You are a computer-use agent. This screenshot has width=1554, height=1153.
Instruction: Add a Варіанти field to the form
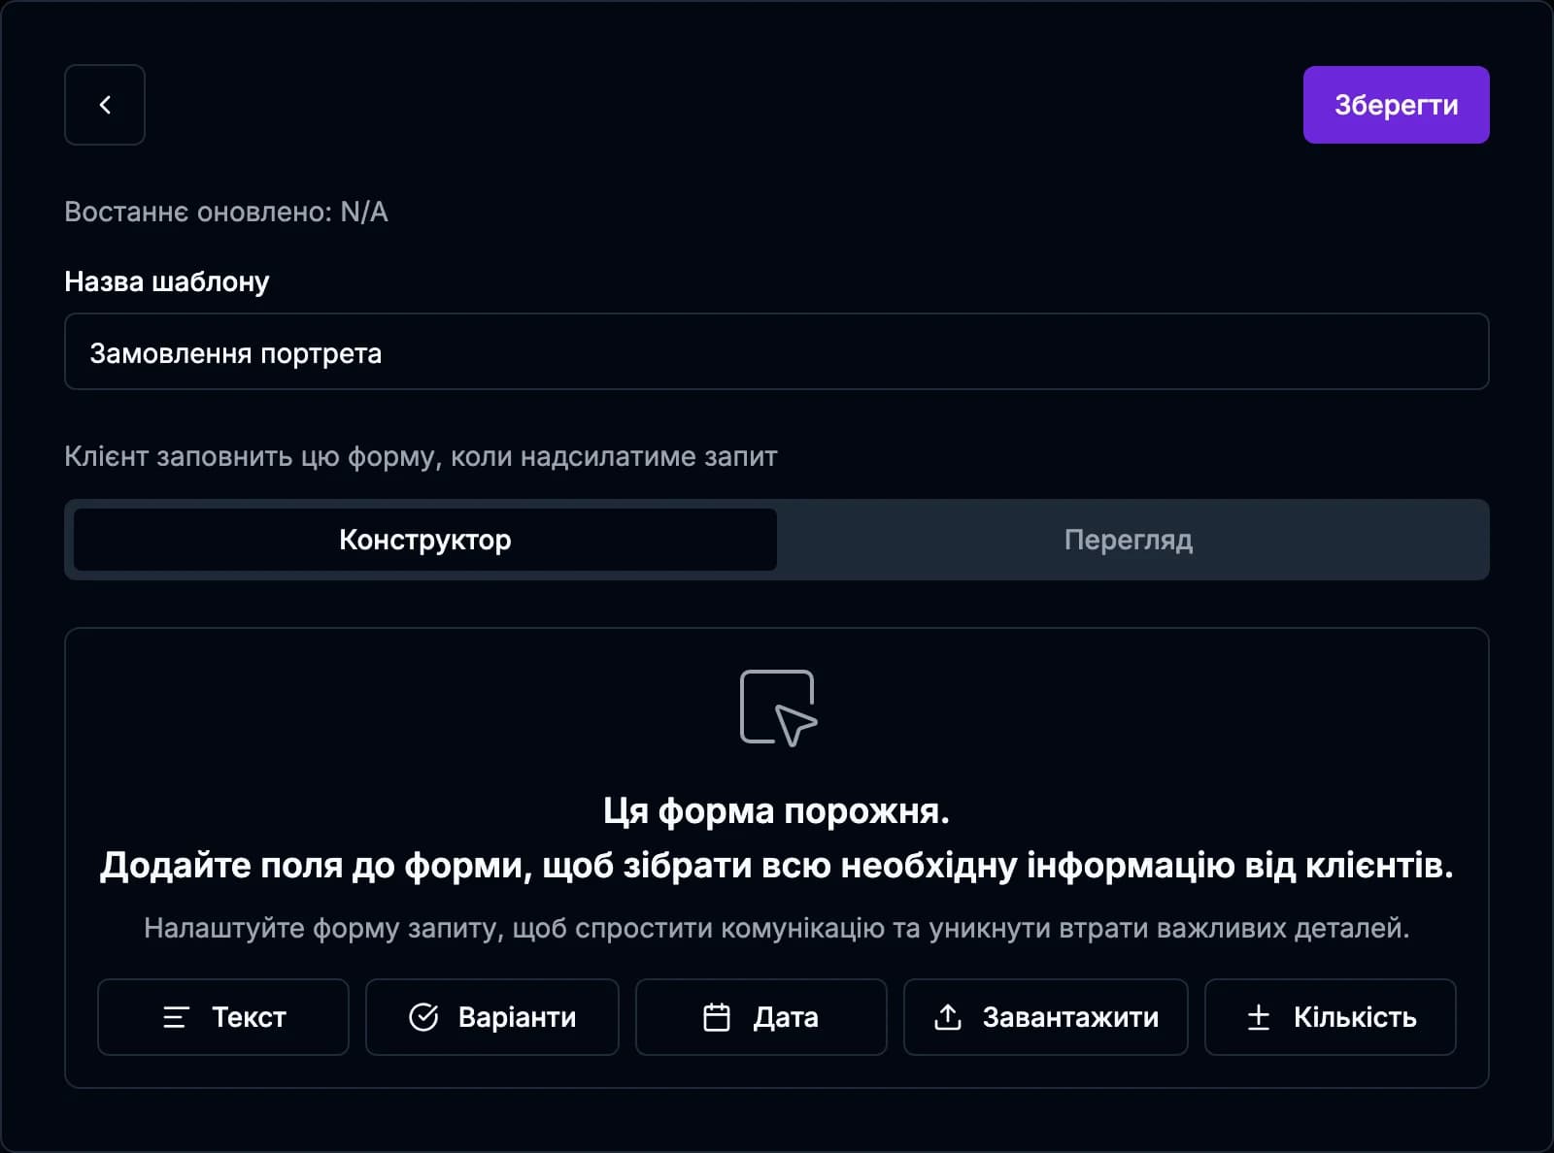tap(492, 1017)
